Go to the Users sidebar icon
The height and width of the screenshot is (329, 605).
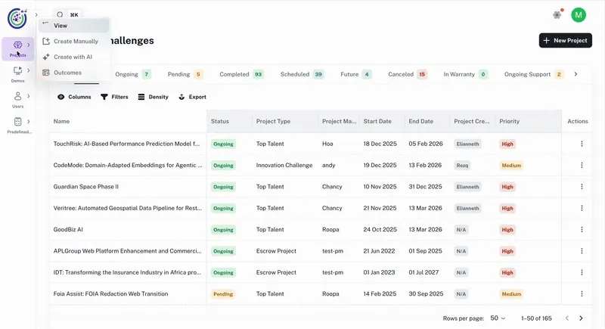[x=17, y=99]
